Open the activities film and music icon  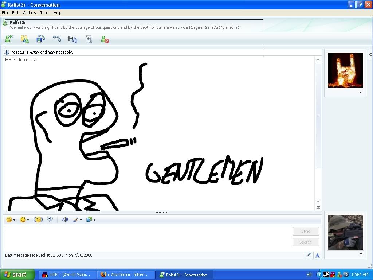[x=72, y=39]
